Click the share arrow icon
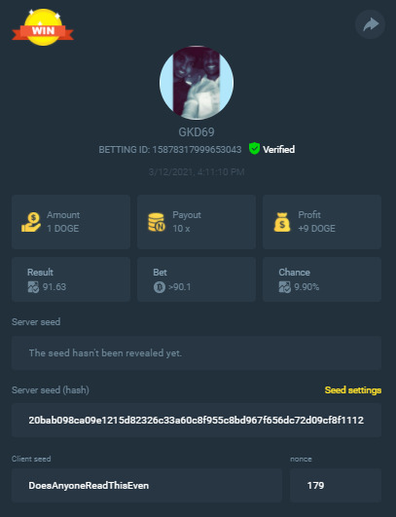Viewport: 396px width, 517px height. click(371, 24)
